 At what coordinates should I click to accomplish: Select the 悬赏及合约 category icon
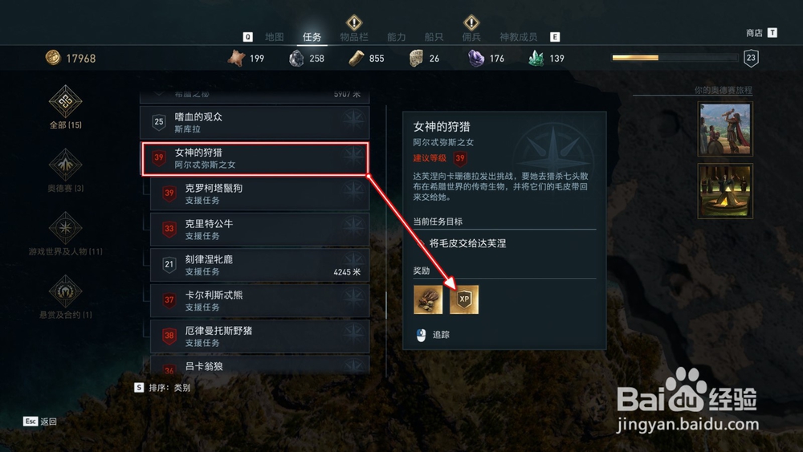[65, 291]
